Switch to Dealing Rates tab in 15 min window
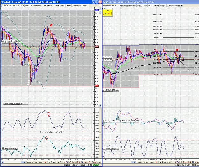Viewport: 199px width, 167px height. coord(142,6)
